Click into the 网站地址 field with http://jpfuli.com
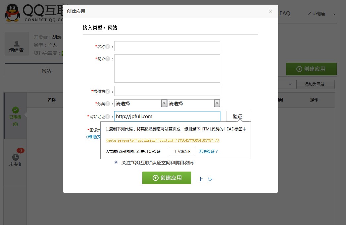 tap(167, 116)
